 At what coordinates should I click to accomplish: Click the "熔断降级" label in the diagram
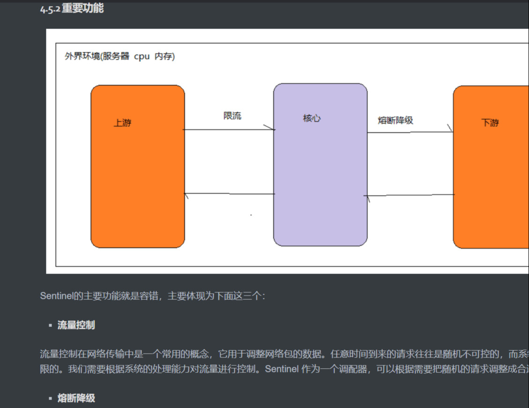tap(395, 120)
